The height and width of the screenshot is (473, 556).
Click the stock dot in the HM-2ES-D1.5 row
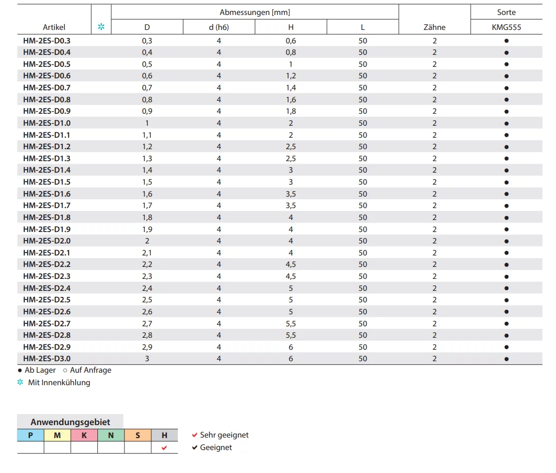click(x=506, y=183)
